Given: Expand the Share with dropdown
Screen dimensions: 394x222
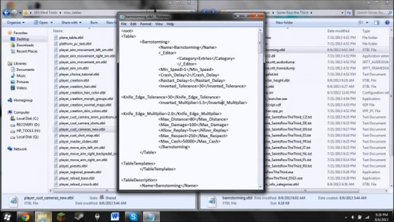Looking at the screenshot, I should click(x=71, y=22).
